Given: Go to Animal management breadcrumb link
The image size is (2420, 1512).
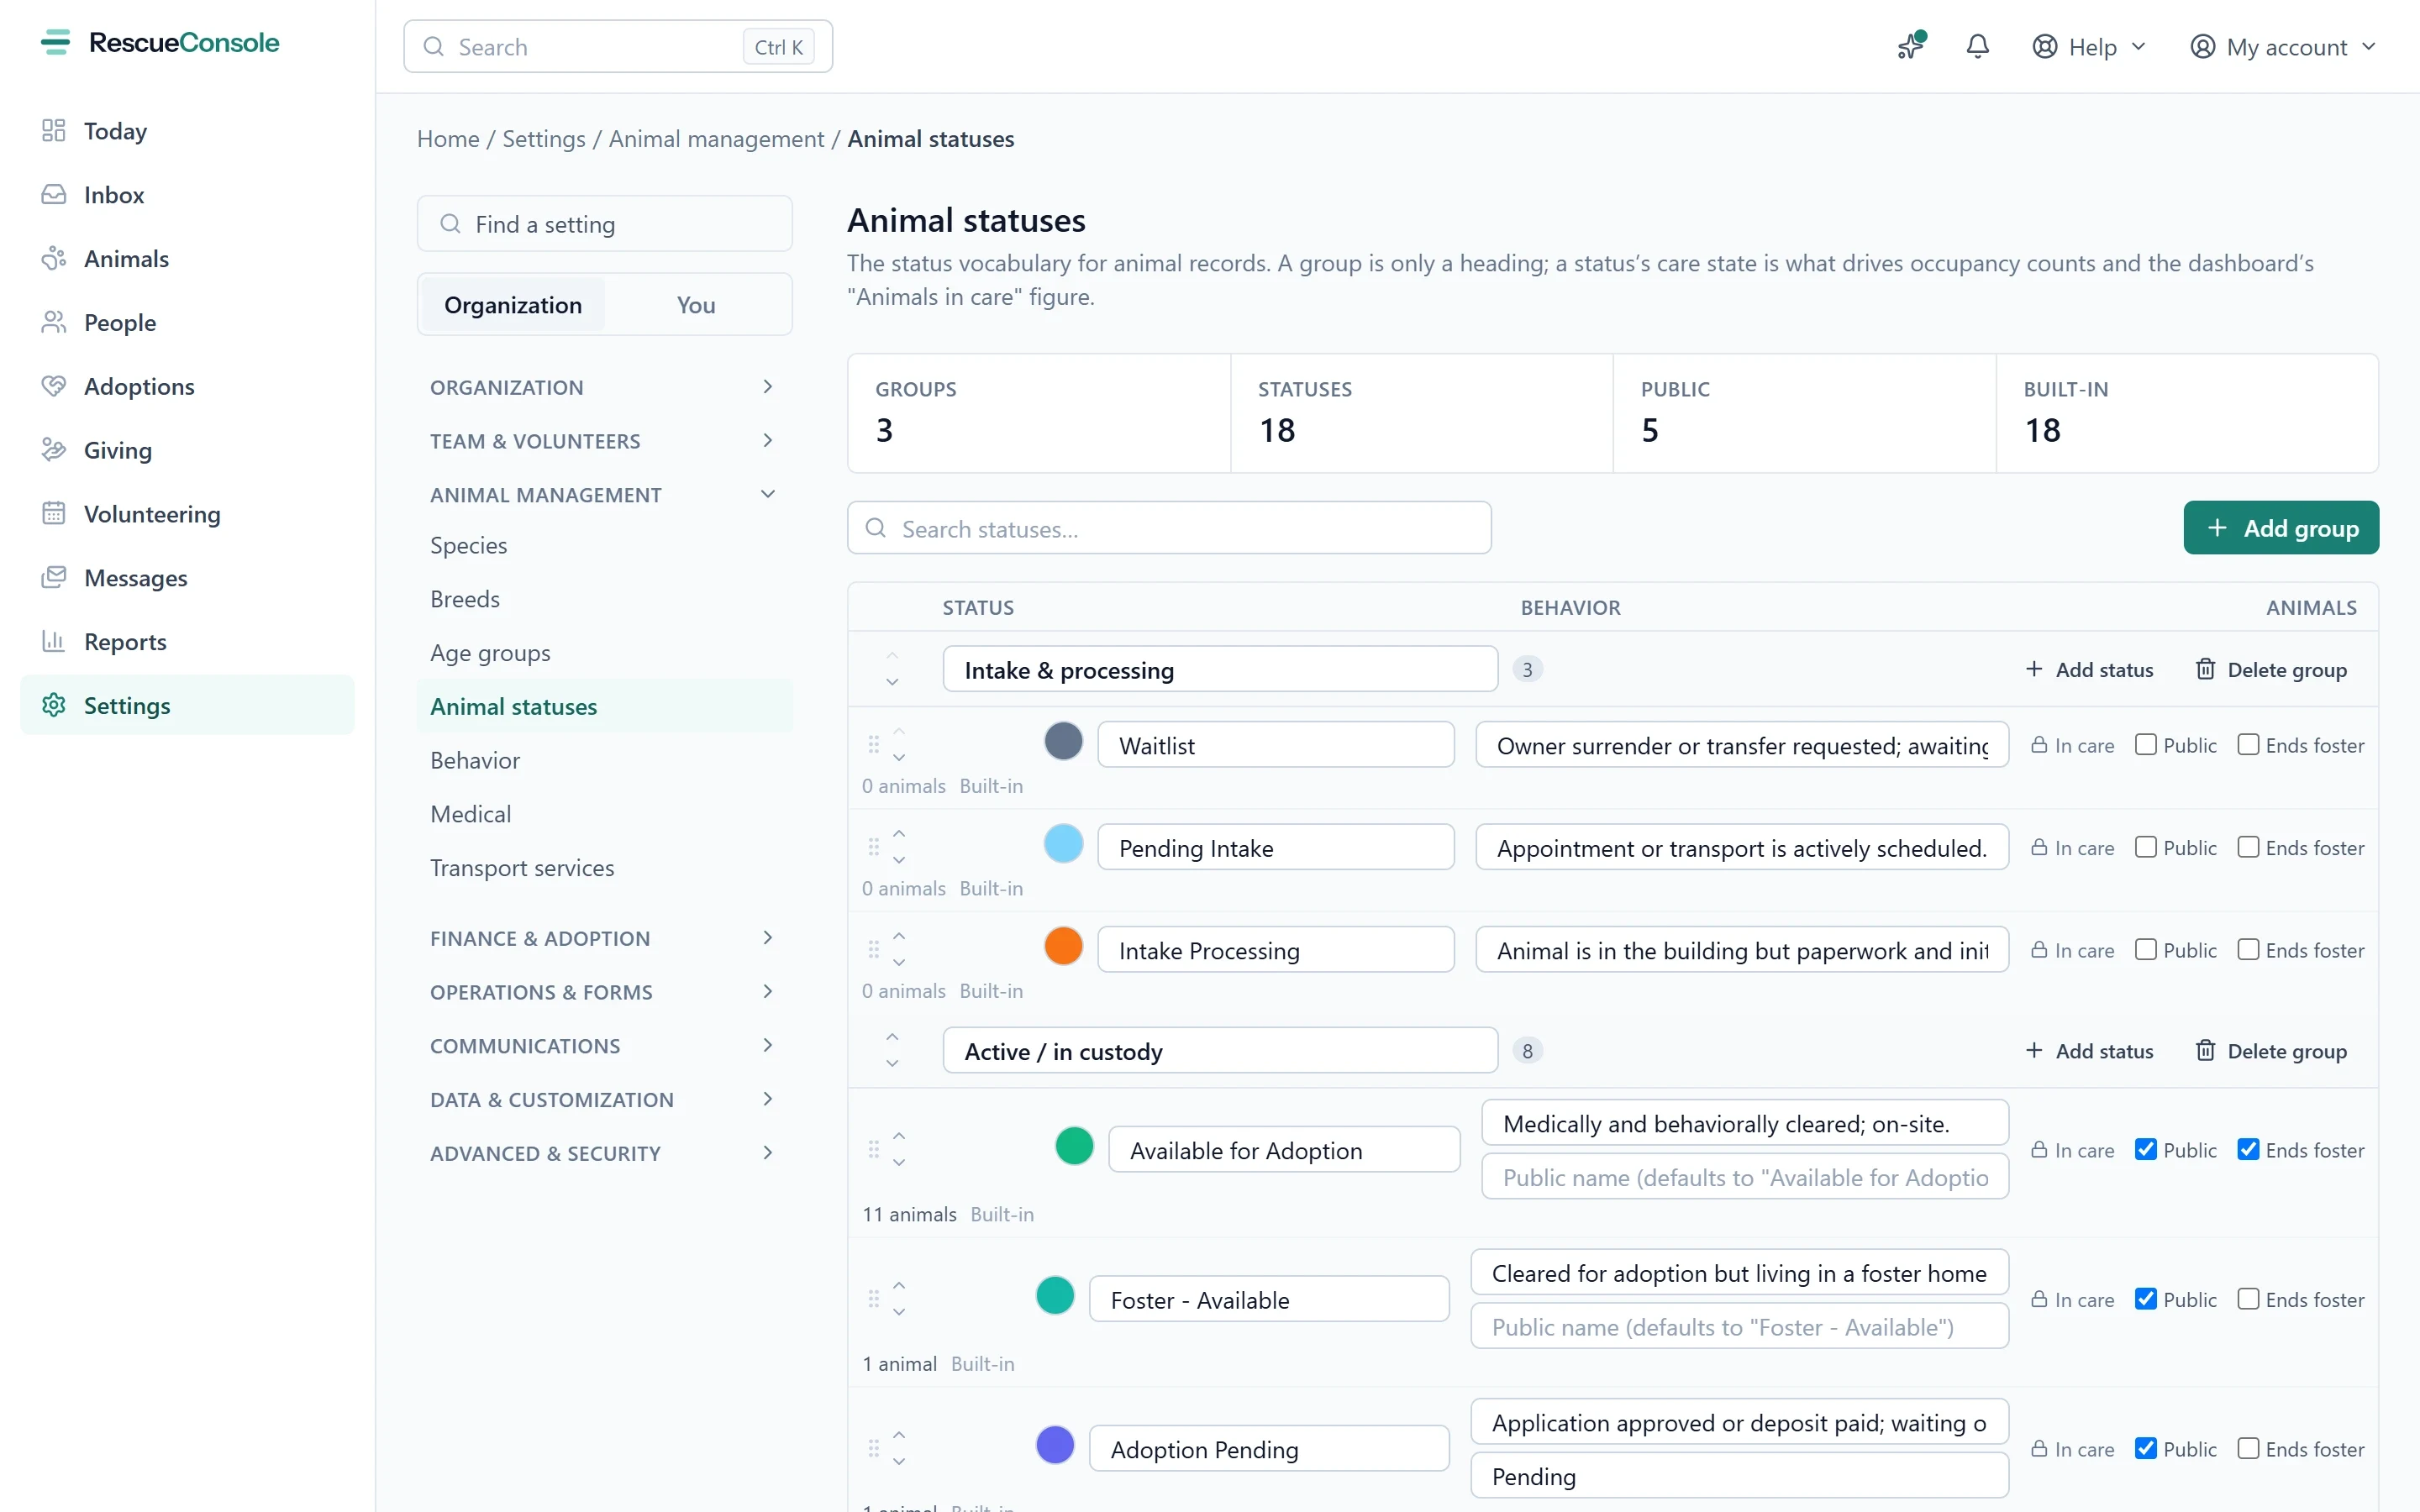Looking at the screenshot, I should [x=716, y=139].
